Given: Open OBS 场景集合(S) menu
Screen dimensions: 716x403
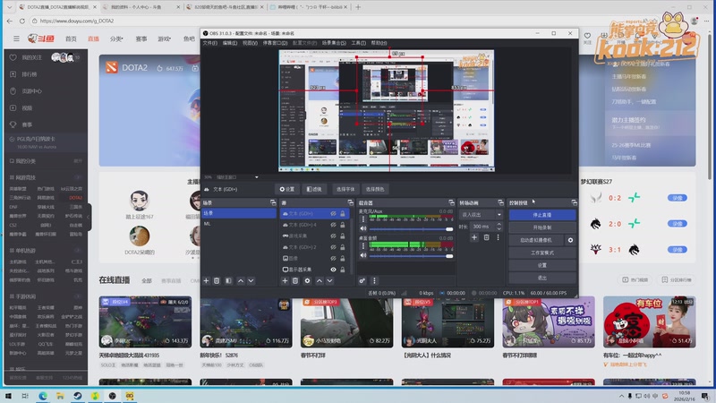Looking at the screenshot, I should [x=334, y=43].
